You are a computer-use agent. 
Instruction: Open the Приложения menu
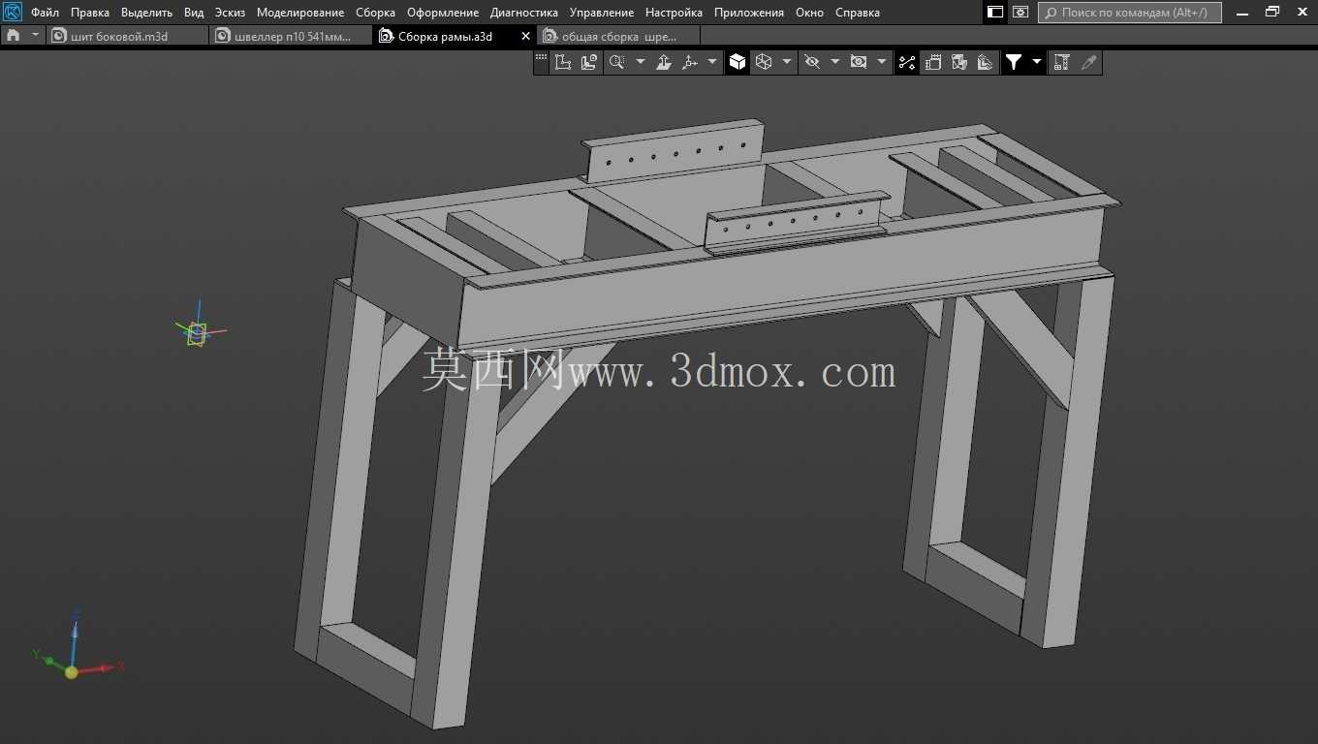click(x=749, y=13)
